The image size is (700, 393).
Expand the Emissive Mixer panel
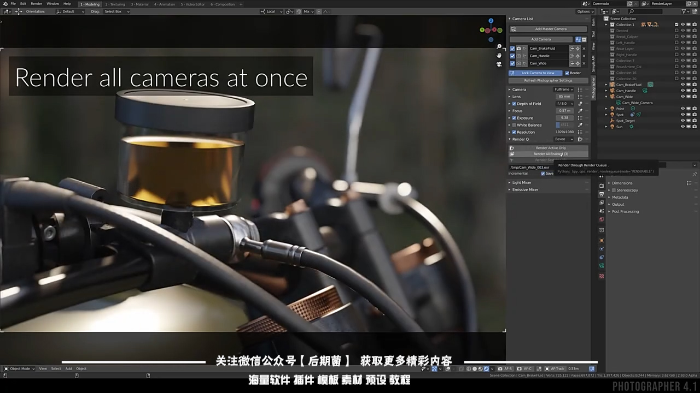pos(525,189)
